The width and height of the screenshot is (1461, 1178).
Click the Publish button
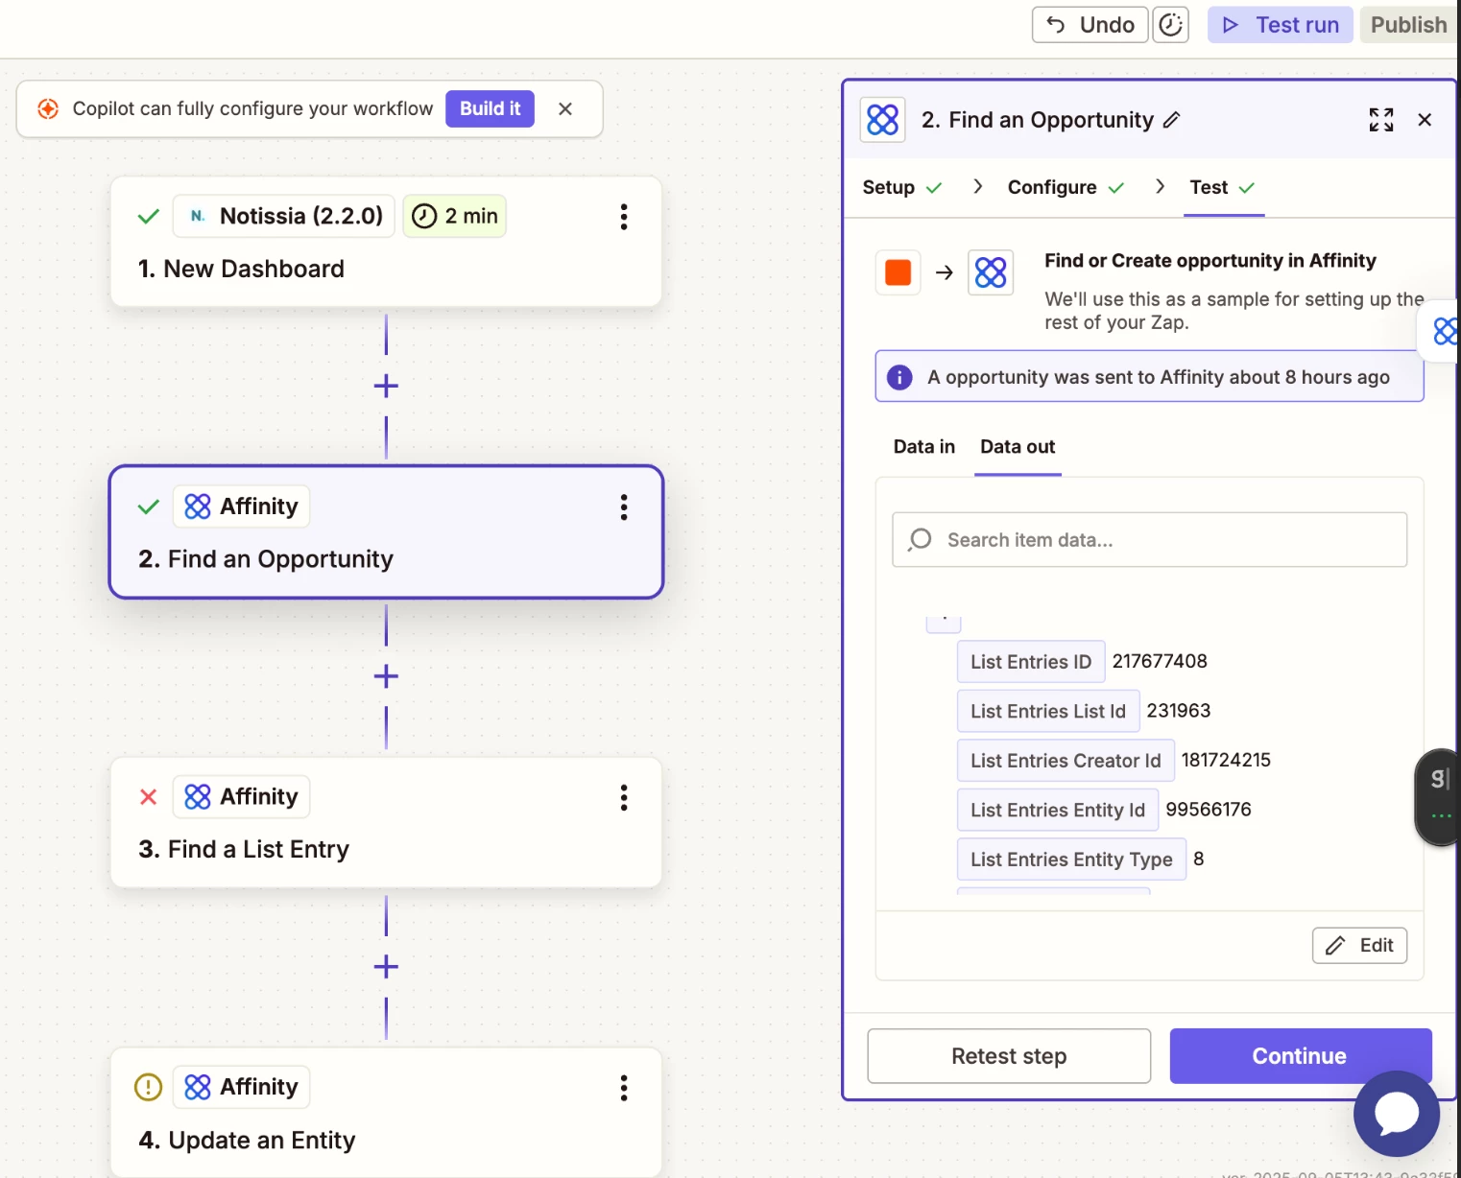(1408, 25)
